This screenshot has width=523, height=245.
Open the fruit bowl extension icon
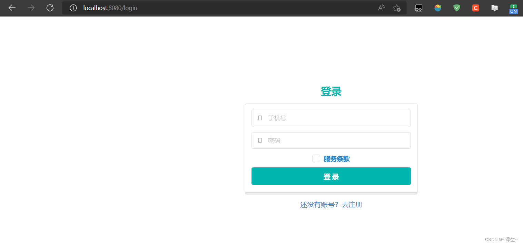click(437, 8)
